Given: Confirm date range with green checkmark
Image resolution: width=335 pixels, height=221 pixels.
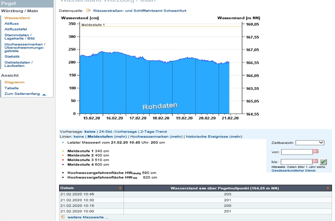Looking at the screenshot, I should click(x=323, y=162).
